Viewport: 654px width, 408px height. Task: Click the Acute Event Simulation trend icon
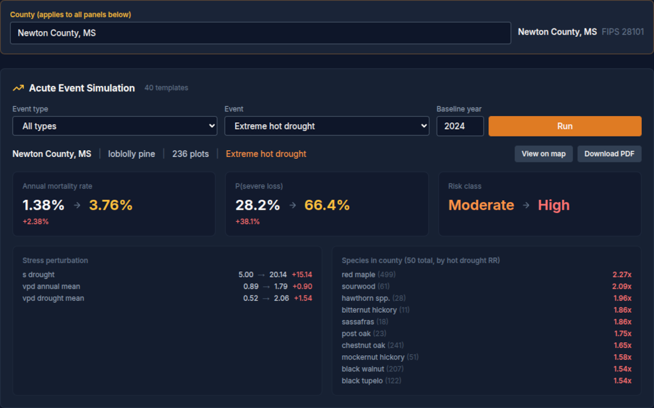pyautogui.click(x=19, y=88)
